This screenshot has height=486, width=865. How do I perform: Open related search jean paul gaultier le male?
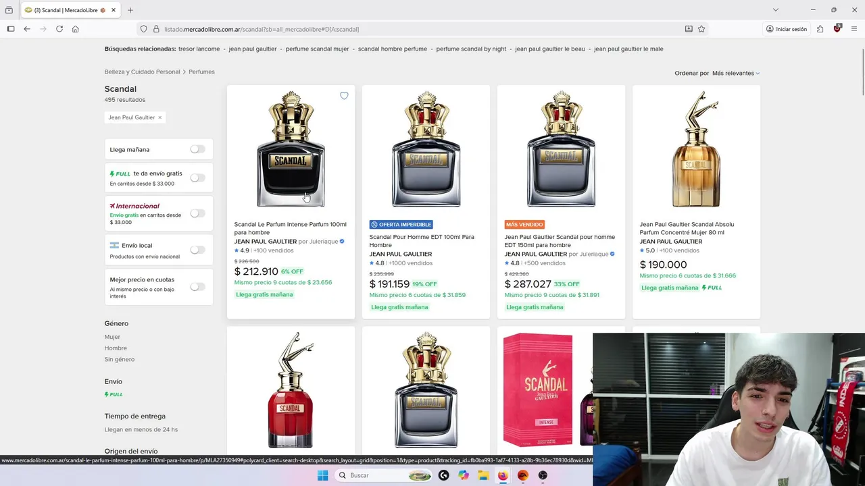coord(628,49)
